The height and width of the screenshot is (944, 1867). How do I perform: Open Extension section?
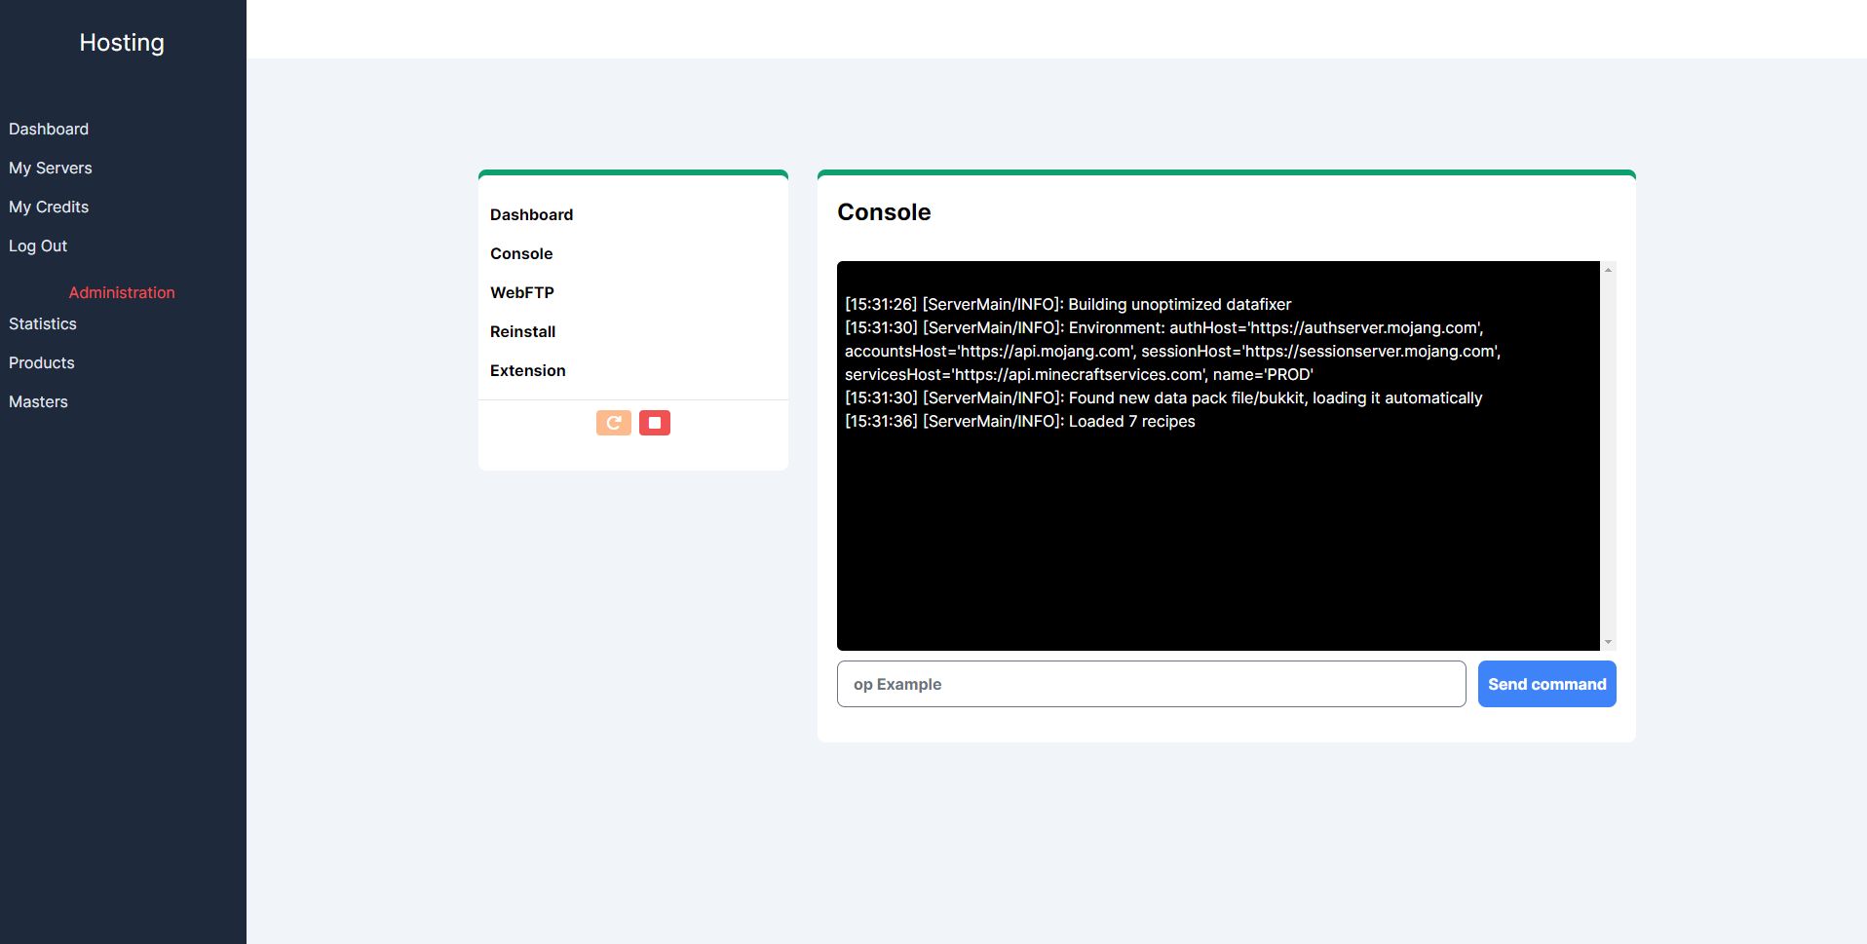pos(527,370)
